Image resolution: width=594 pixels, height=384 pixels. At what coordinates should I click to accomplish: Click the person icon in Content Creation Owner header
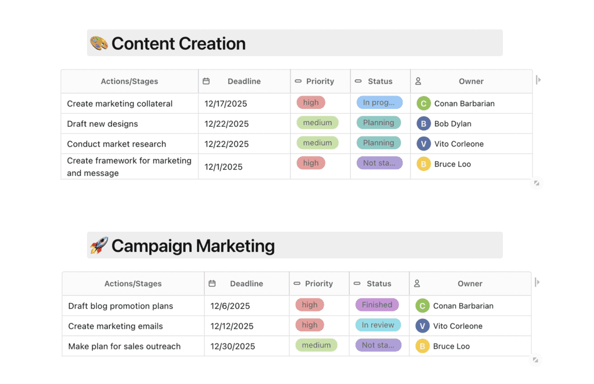(x=418, y=81)
